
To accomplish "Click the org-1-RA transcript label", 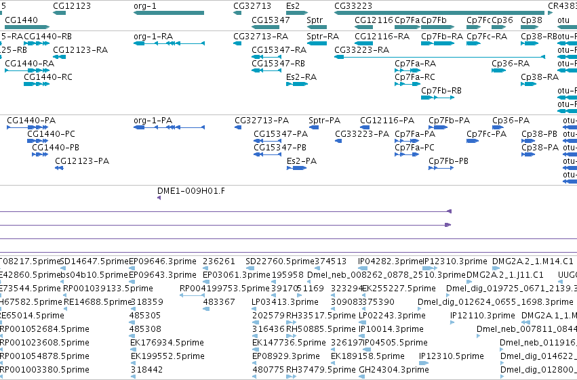I will coord(153,37).
